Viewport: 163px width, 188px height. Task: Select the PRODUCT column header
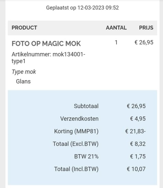[24, 28]
